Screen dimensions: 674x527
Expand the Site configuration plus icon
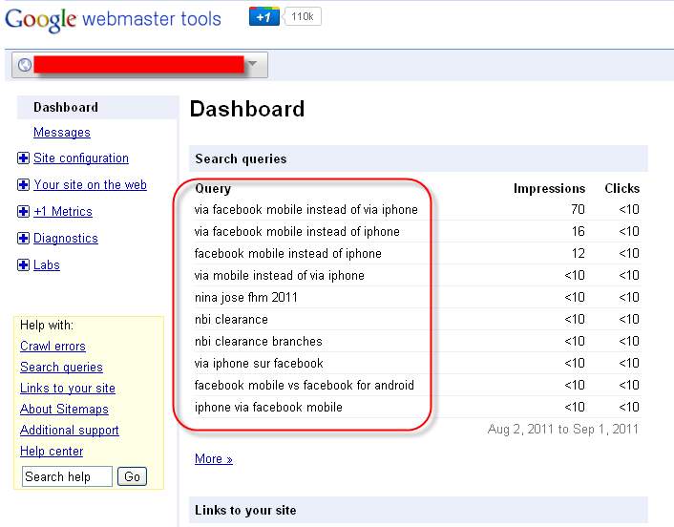23,158
